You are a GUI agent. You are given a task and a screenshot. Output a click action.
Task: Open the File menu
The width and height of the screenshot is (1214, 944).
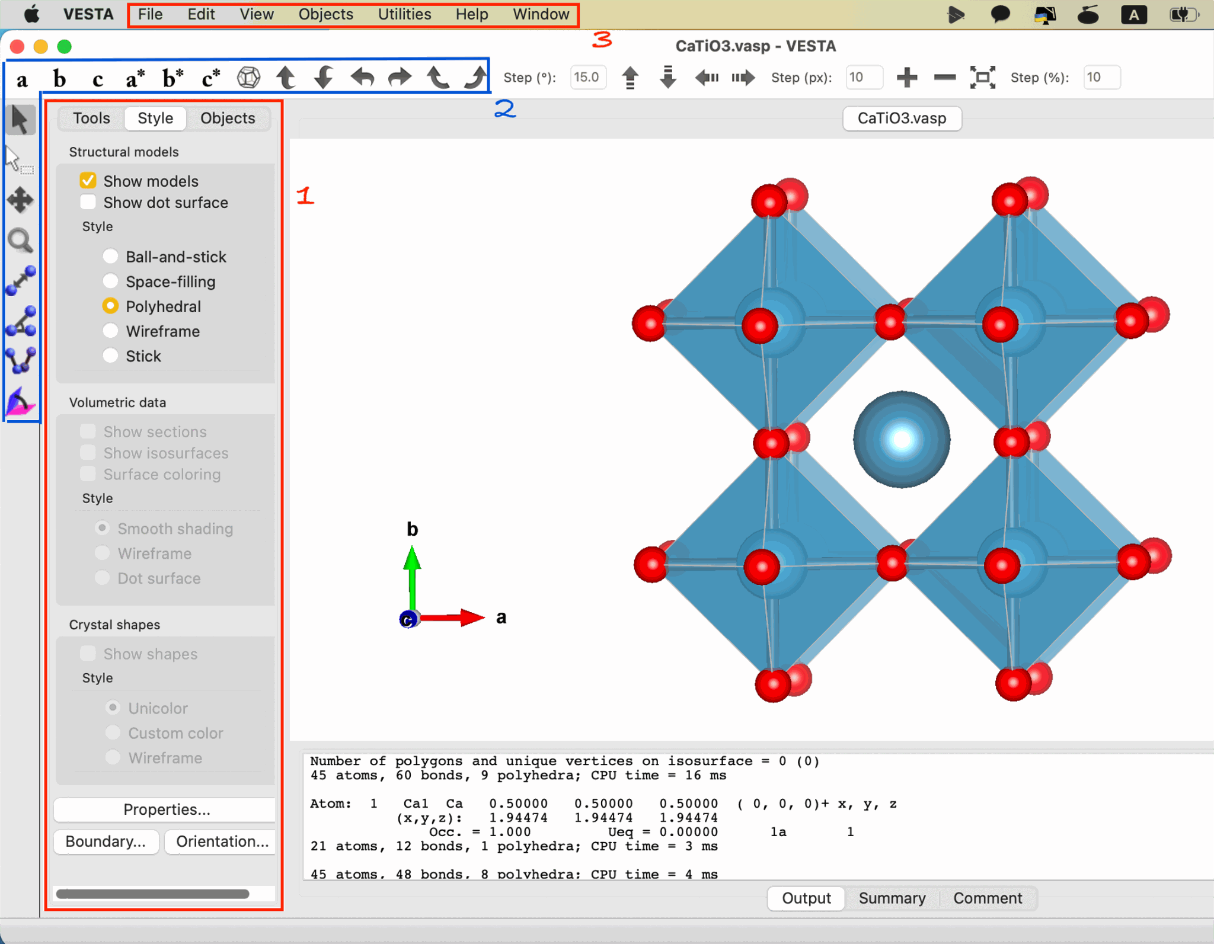150,14
